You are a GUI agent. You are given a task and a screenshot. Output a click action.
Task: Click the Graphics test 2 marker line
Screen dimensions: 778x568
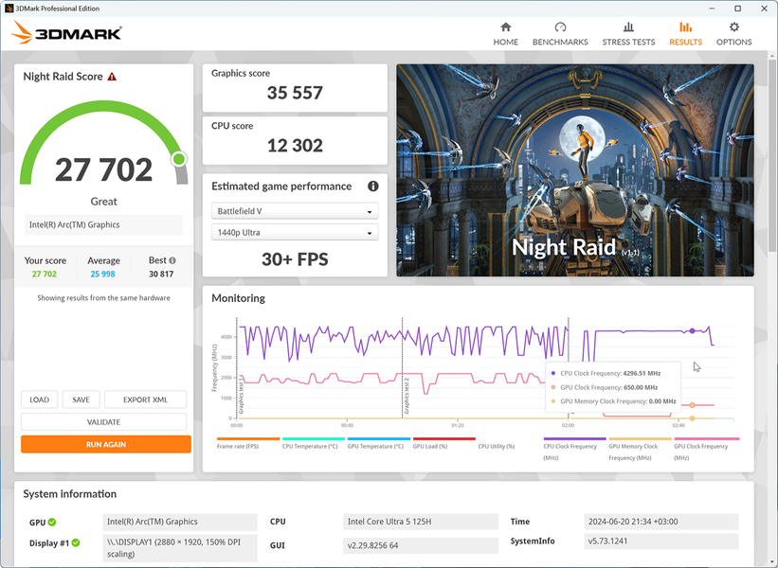point(403,367)
